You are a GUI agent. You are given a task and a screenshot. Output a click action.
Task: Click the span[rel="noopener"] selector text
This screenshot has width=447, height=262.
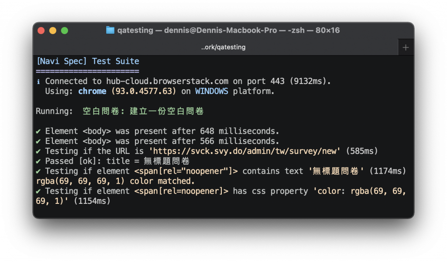(186, 171)
